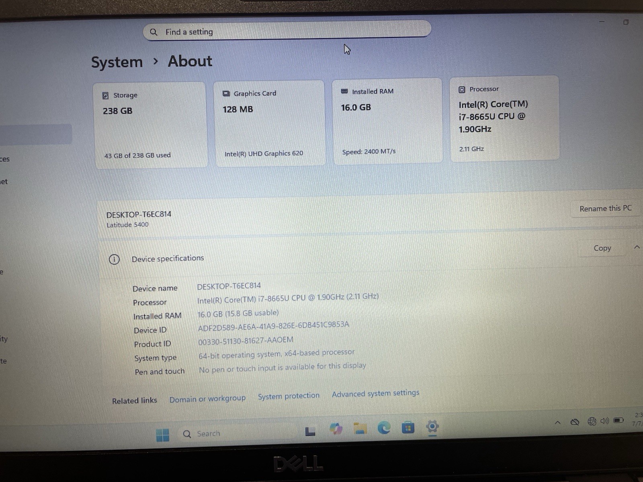Open the System protection link
Image resolution: width=643 pixels, height=482 pixels.
click(289, 396)
